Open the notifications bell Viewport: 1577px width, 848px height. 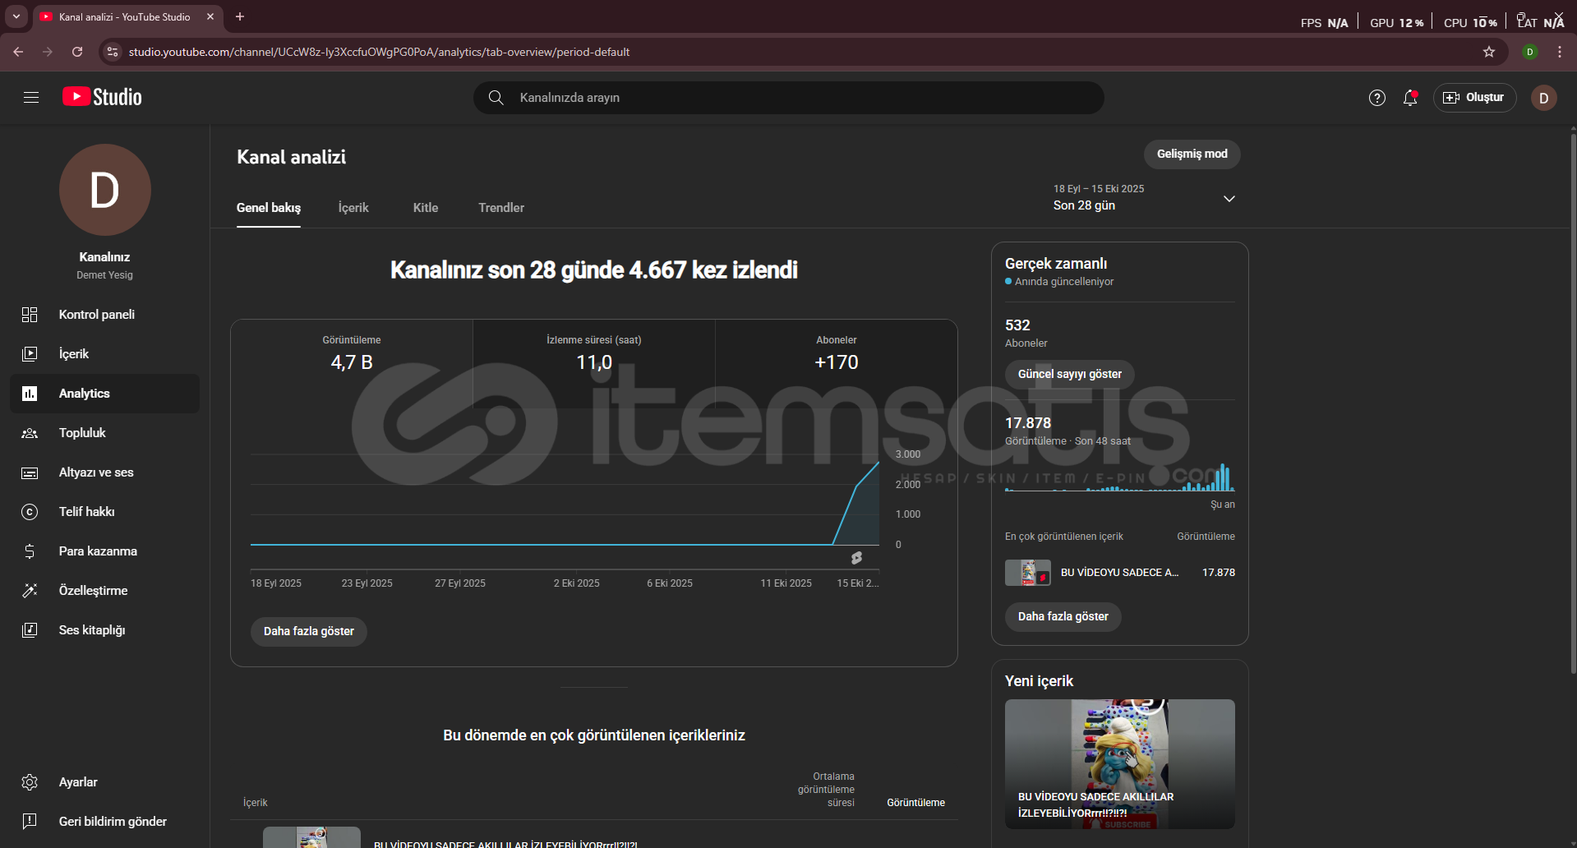click(x=1410, y=98)
